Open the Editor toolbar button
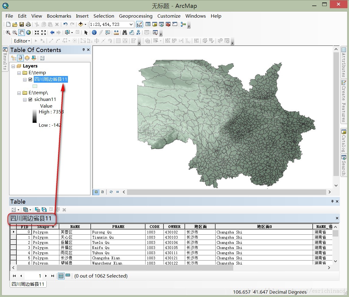349x297 pixels. [139, 24]
